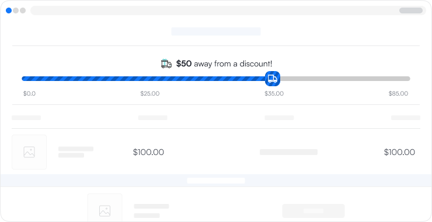Click the $100.00 total on the right
Image resolution: width=432 pixels, height=222 pixels.
[x=399, y=152]
